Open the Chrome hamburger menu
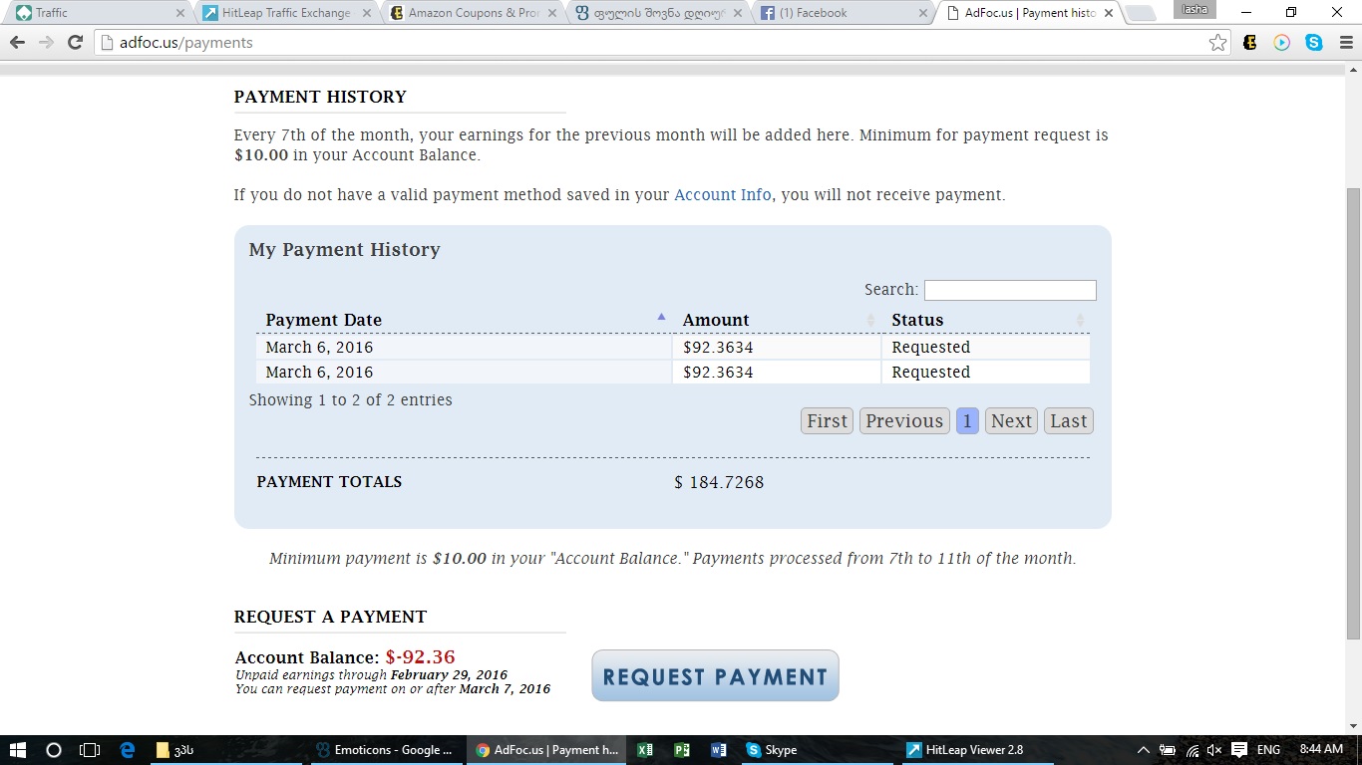Image resolution: width=1362 pixels, height=765 pixels. click(1345, 43)
